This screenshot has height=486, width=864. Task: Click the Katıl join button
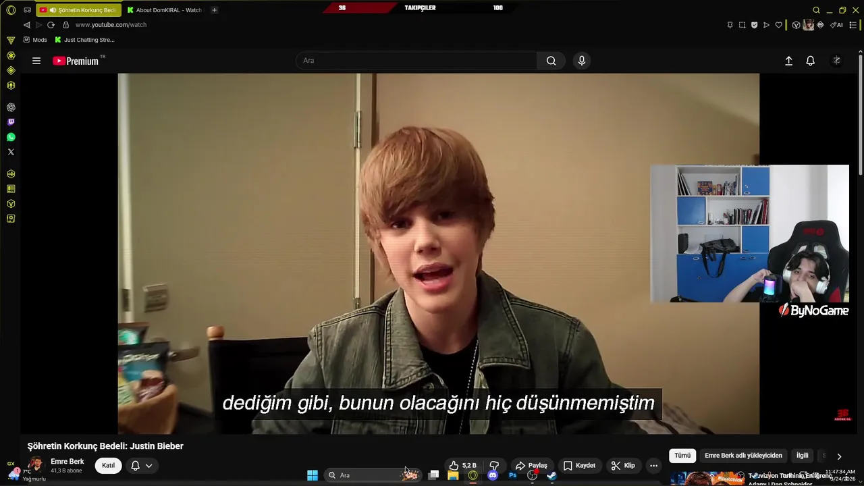pyautogui.click(x=108, y=465)
